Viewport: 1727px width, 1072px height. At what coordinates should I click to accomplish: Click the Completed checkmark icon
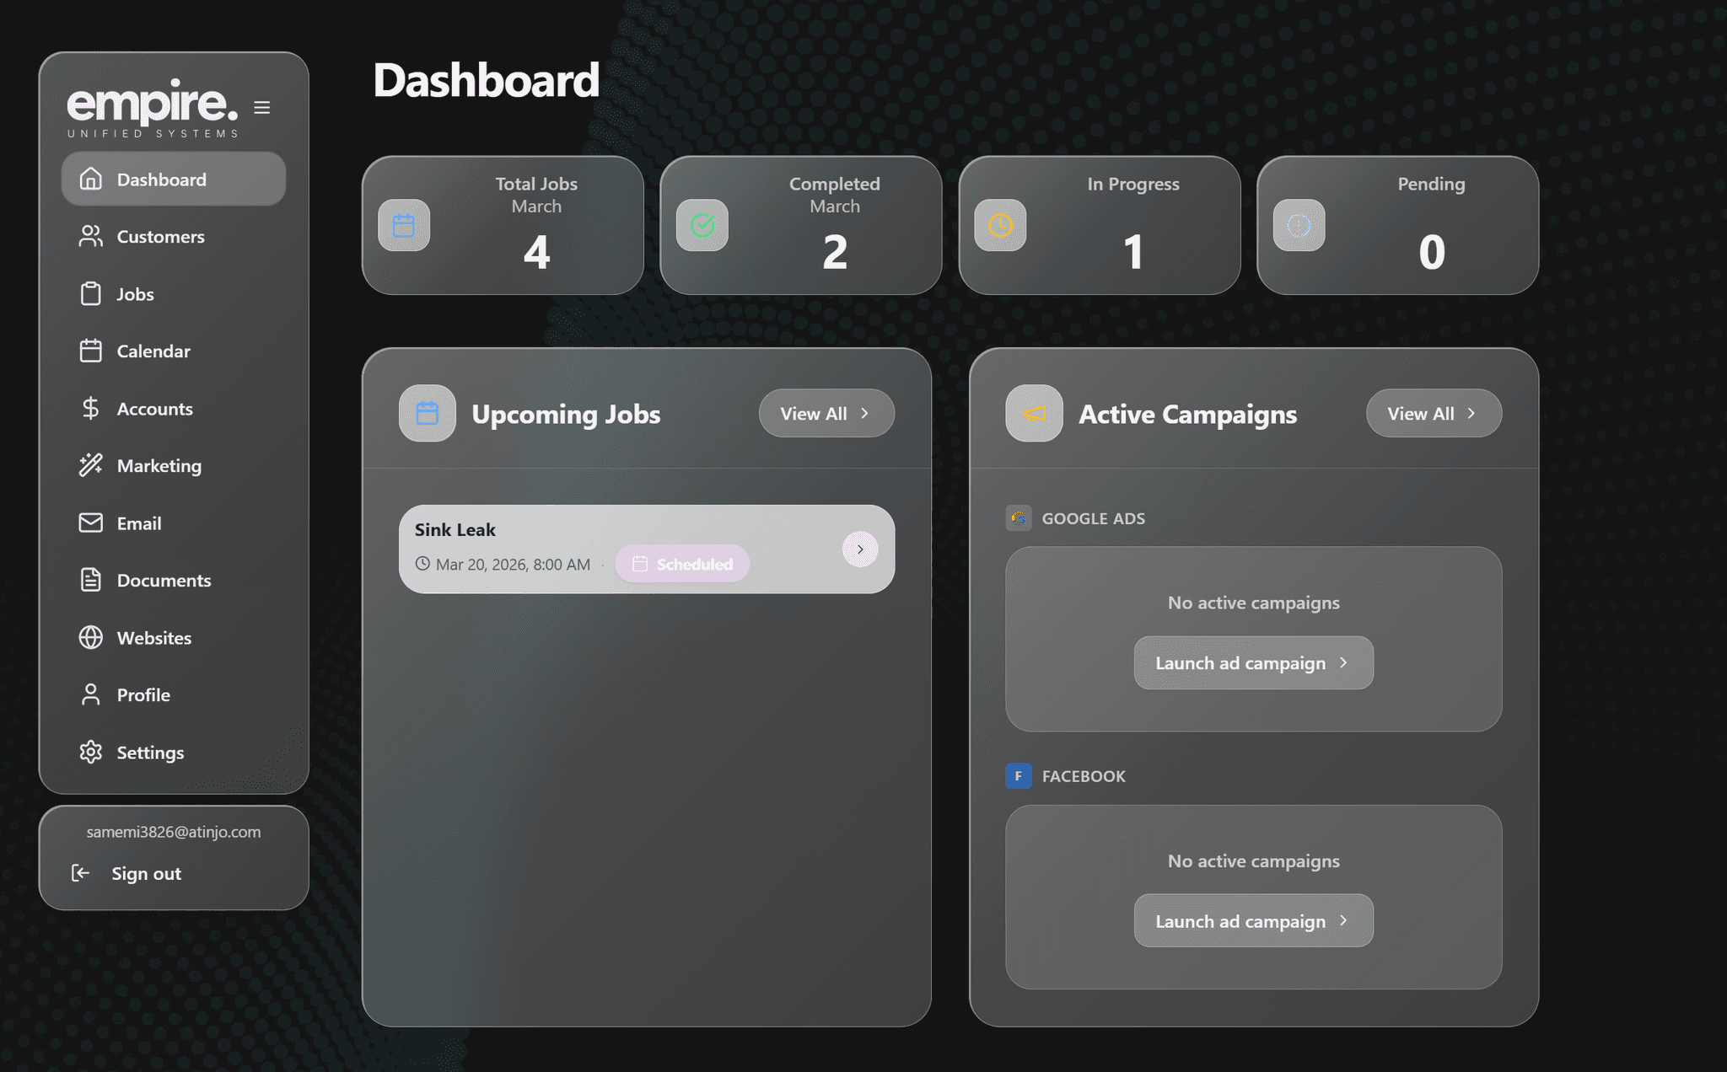pos(702,225)
